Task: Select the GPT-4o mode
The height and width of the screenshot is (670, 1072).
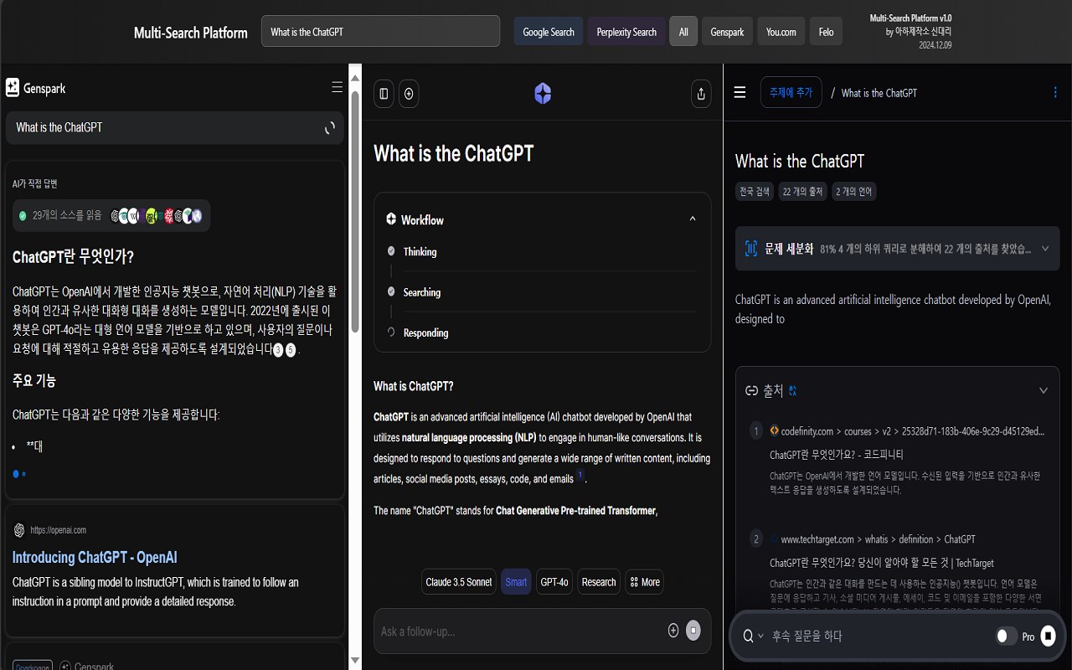Action: (x=554, y=582)
